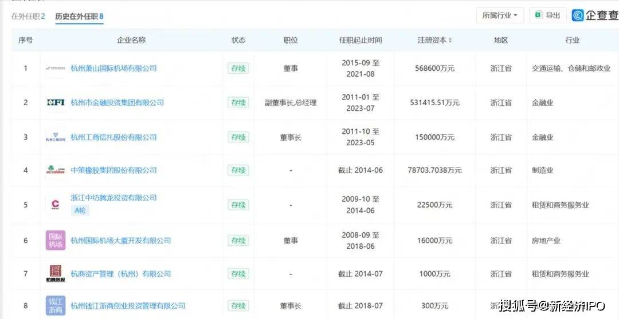Click the 2008-09 至 2018-06 date cell
619x319 pixels.
(x=361, y=240)
